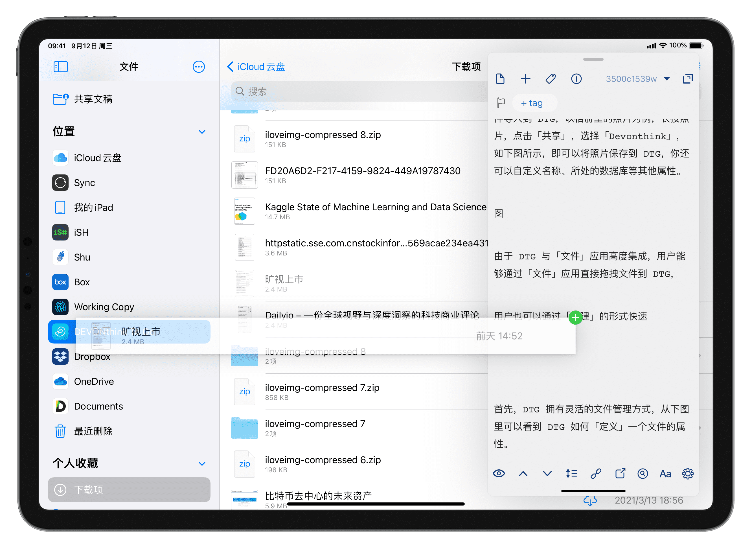This screenshot has width=752, height=549.
Task: Open the Dropbox location
Action: 129,356
